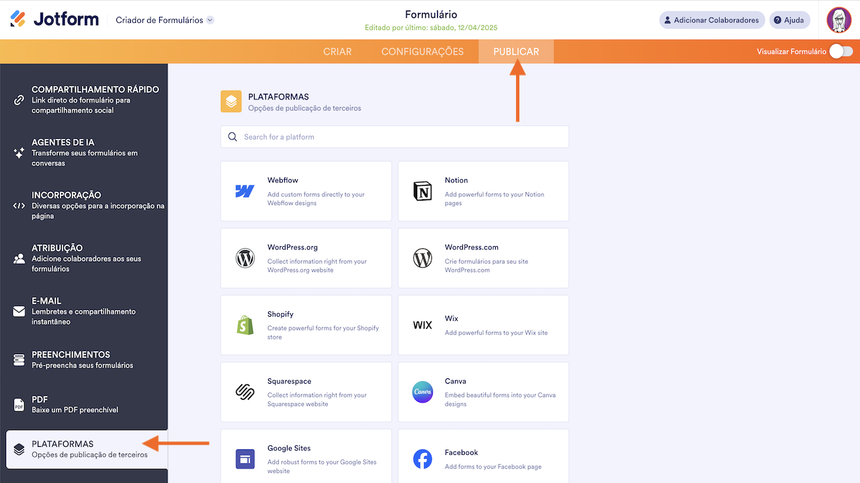The width and height of the screenshot is (860, 483).
Task: Click the Jotform logo
Action: [55, 19]
